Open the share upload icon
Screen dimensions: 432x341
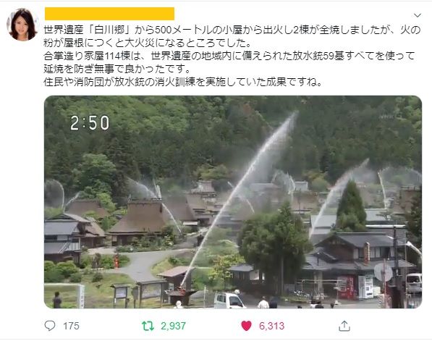click(344, 326)
